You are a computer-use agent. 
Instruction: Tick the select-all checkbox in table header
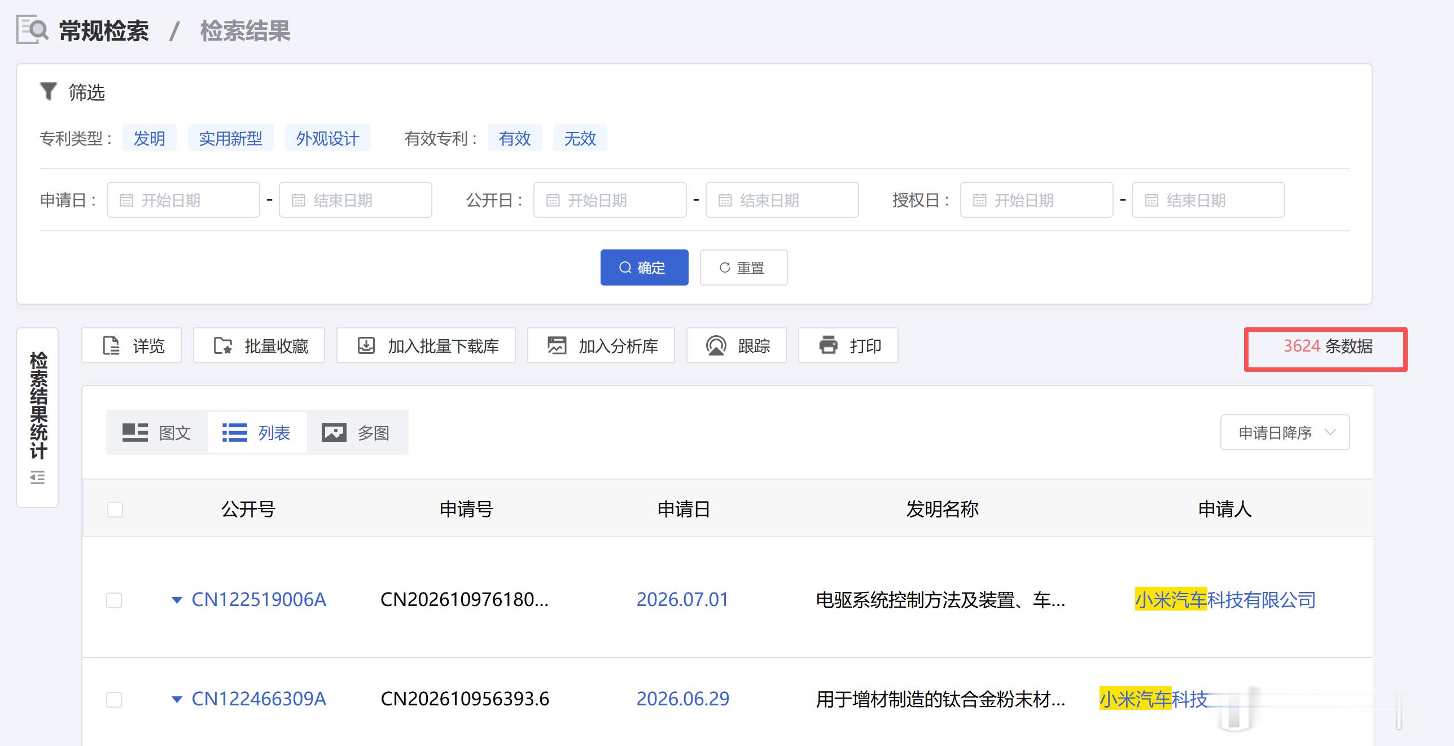click(x=115, y=510)
